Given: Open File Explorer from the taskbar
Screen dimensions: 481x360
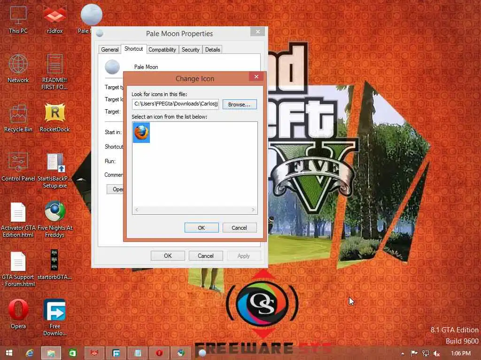Looking at the screenshot, I should click(51, 353).
